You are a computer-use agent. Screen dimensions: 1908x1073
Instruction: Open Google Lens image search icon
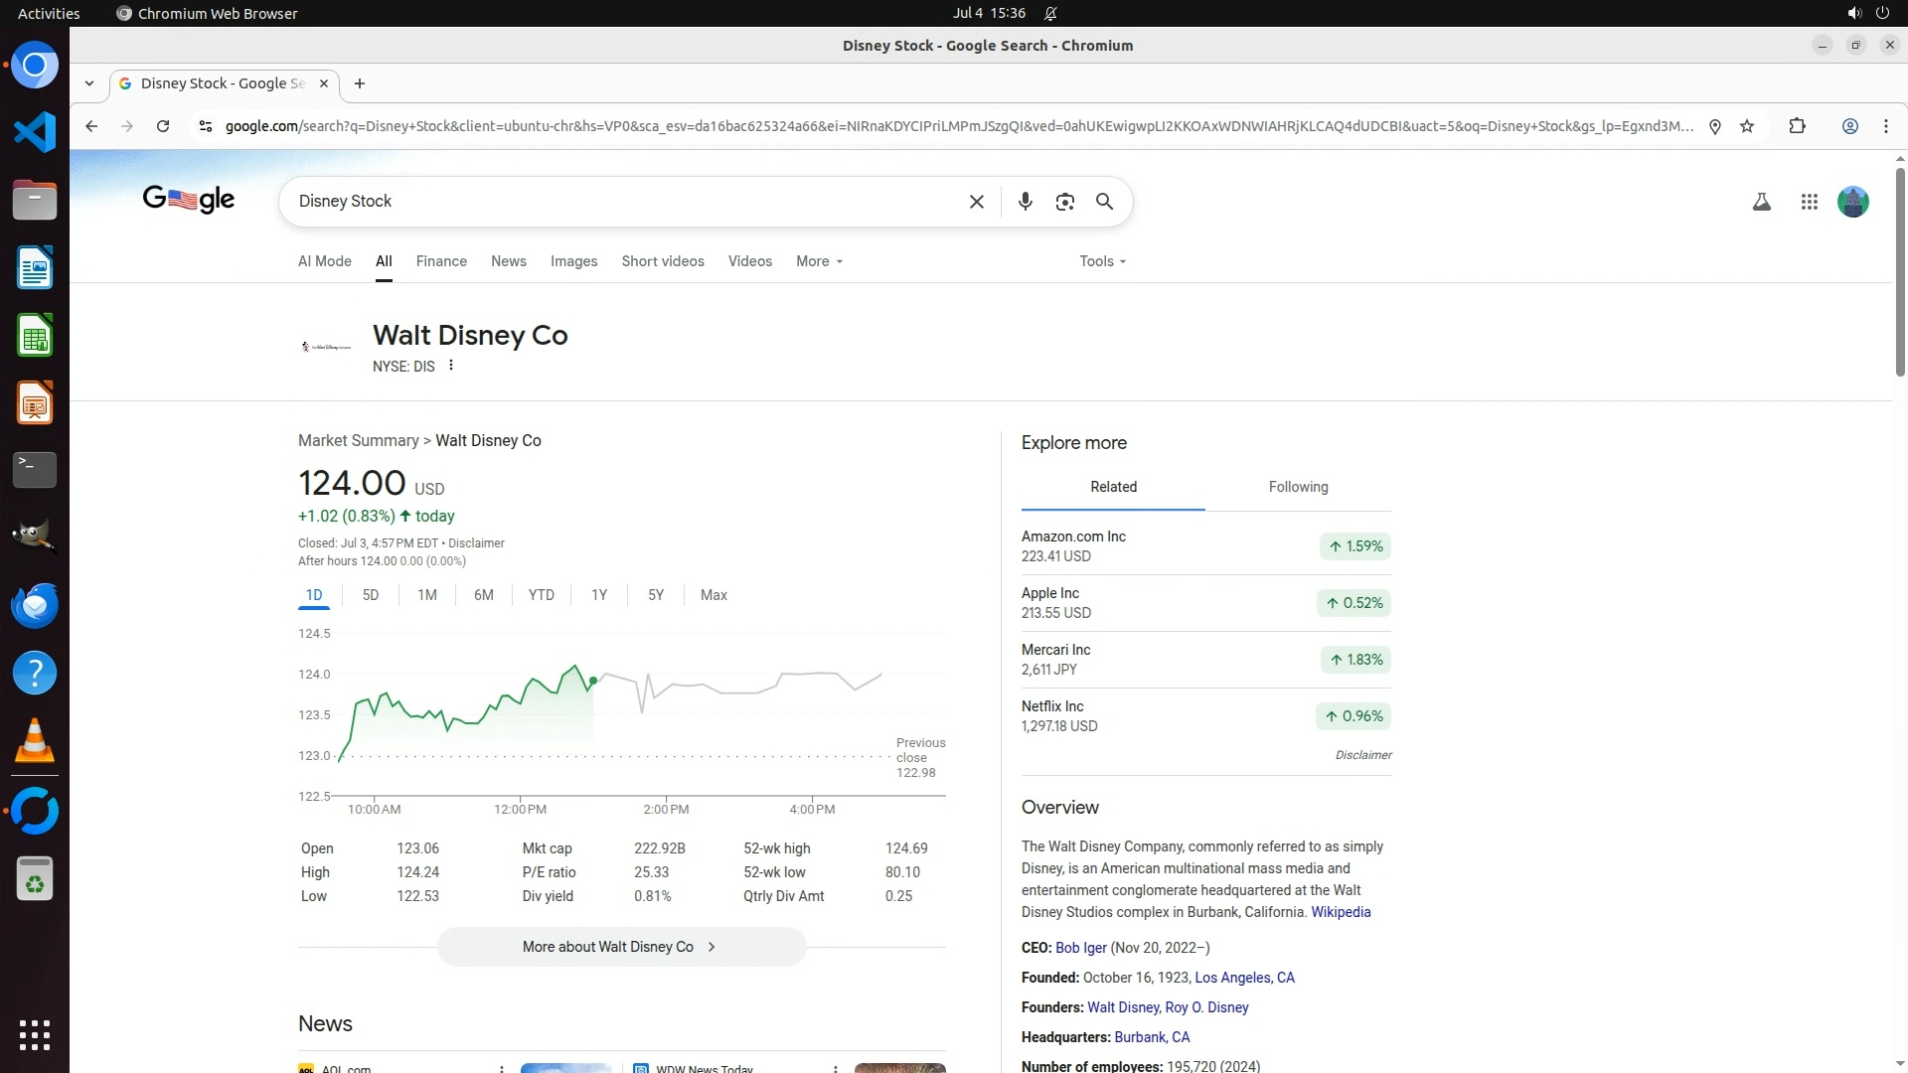point(1064,202)
